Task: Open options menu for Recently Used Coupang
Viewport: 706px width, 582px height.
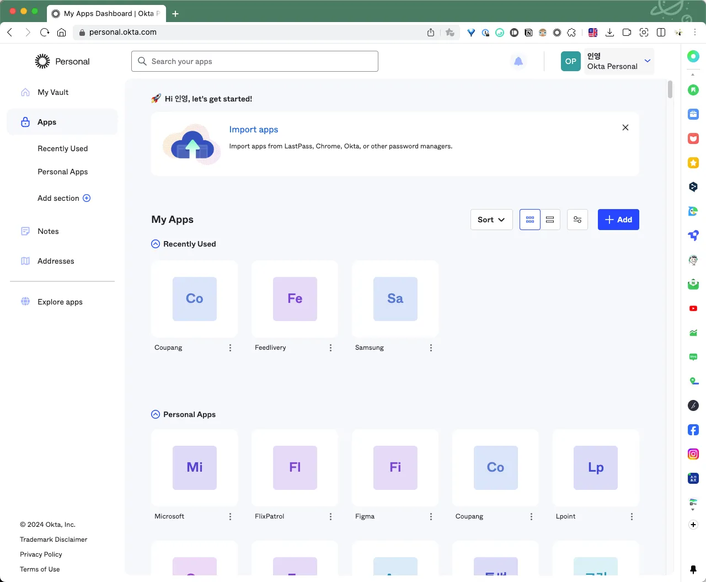Action: coord(230,348)
